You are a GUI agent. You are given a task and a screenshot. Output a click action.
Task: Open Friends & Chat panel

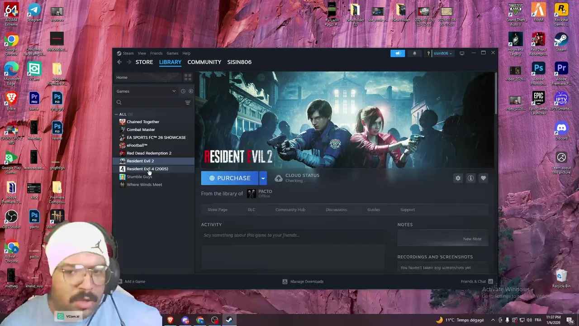coord(477,282)
